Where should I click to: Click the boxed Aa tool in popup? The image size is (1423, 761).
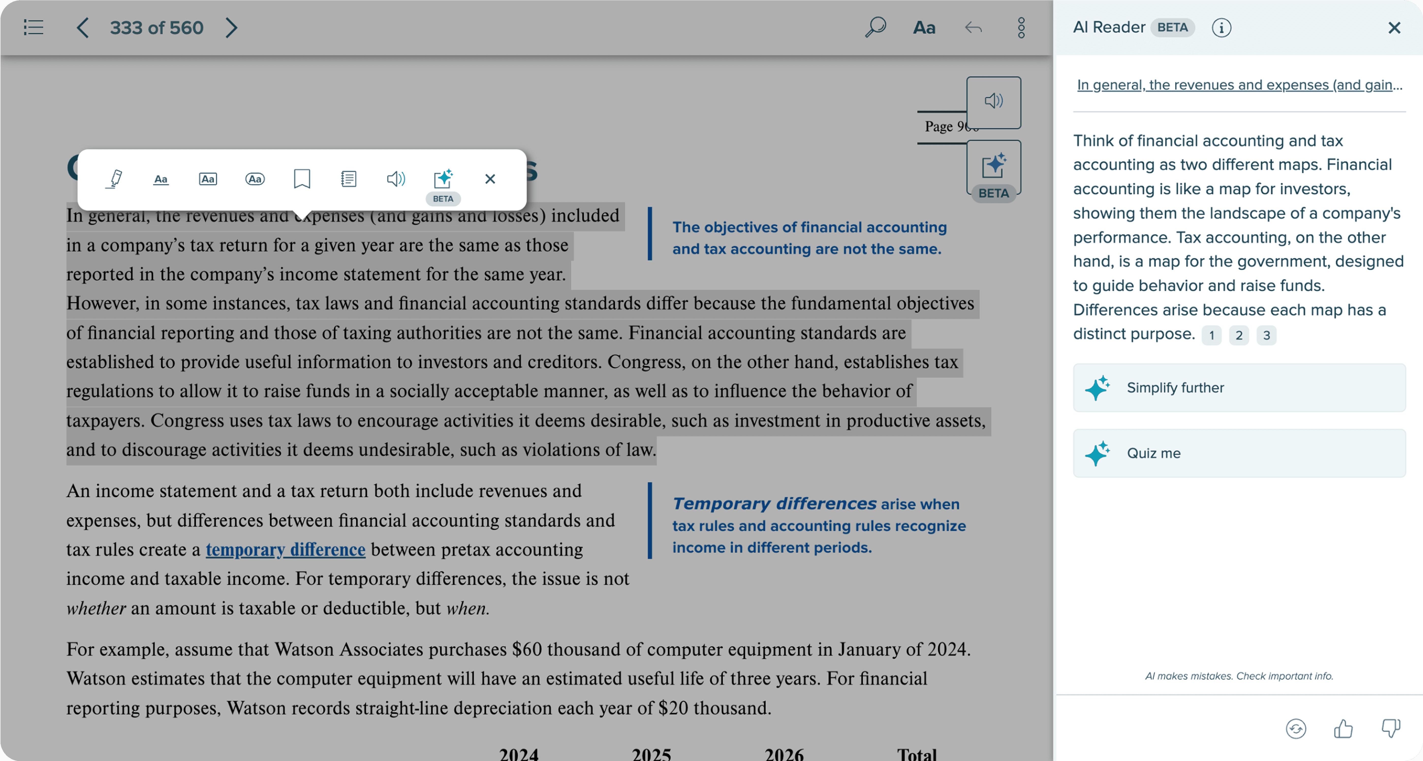pyautogui.click(x=208, y=179)
